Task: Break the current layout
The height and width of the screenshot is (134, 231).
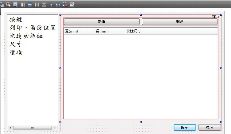Action: [65, 5]
